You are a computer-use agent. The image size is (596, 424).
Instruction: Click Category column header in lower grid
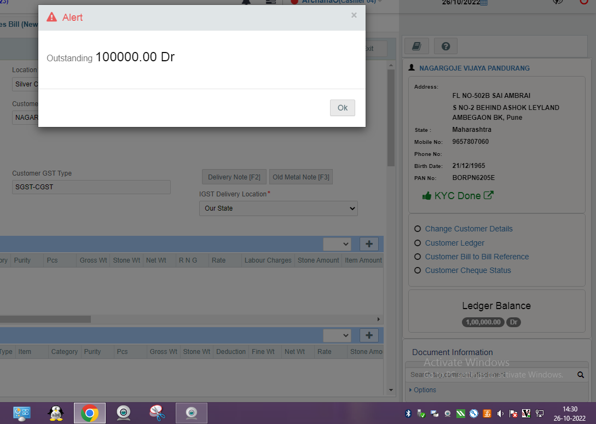64,352
